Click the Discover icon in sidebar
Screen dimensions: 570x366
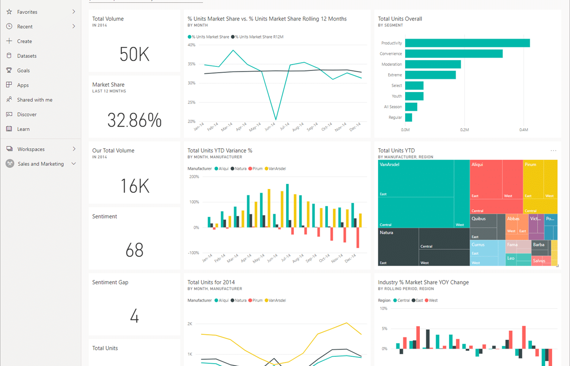click(9, 114)
